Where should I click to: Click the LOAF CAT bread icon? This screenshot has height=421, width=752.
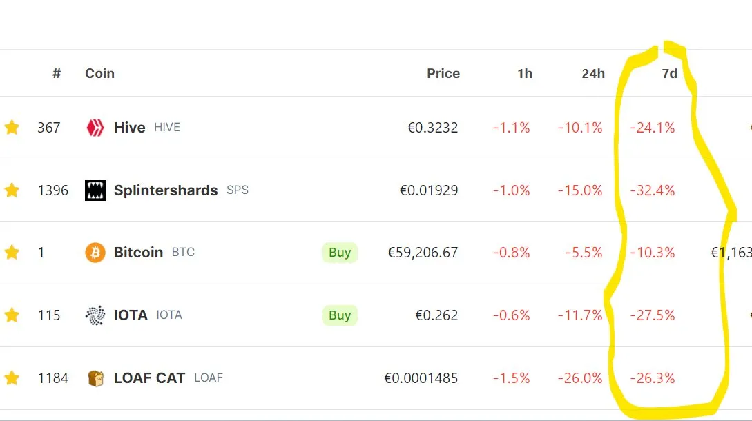click(95, 378)
